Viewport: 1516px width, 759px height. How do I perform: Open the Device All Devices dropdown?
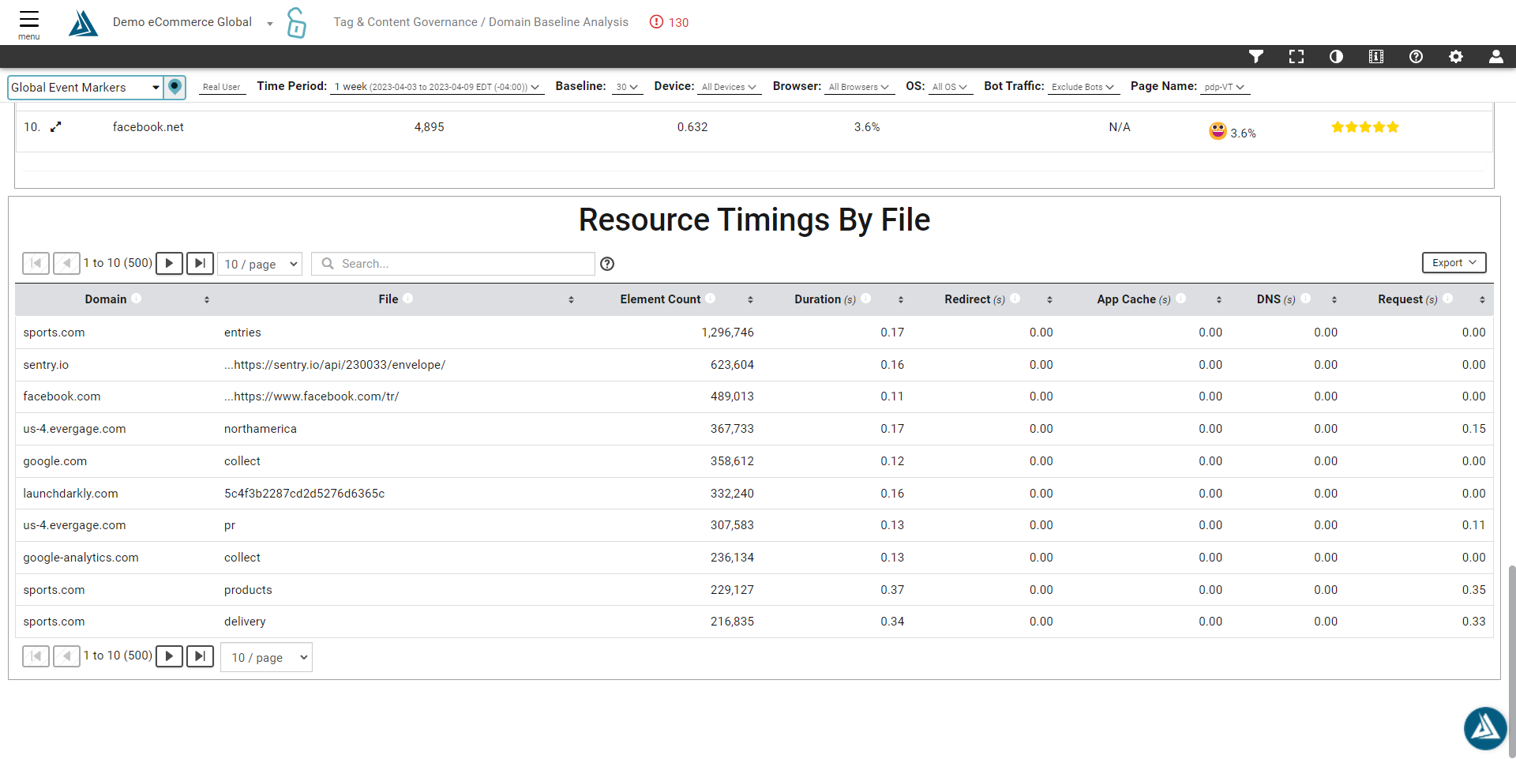pyautogui.click(x=729, y=87)
